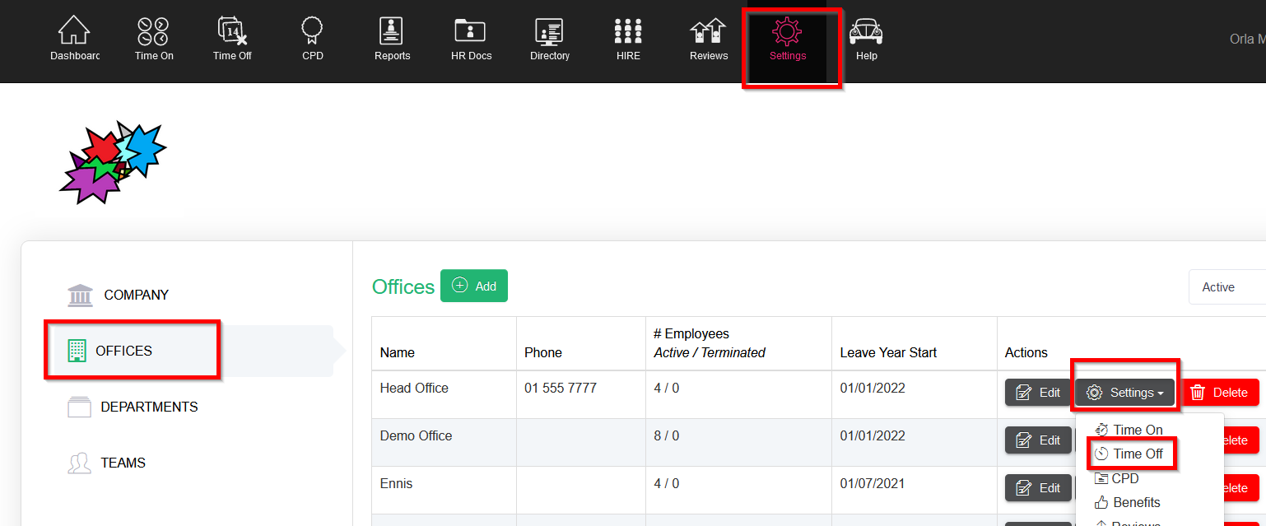
Task: Open the Dashboard home icon
Action: click(x=74, y=33)
